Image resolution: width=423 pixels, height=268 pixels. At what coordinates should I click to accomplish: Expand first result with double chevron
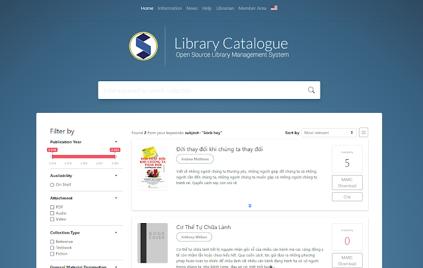pos(250,206)
